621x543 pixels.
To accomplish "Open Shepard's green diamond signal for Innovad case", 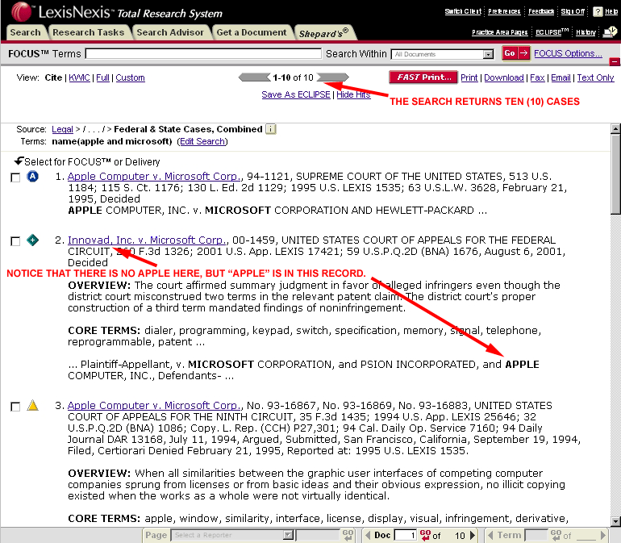I will 32,240.
